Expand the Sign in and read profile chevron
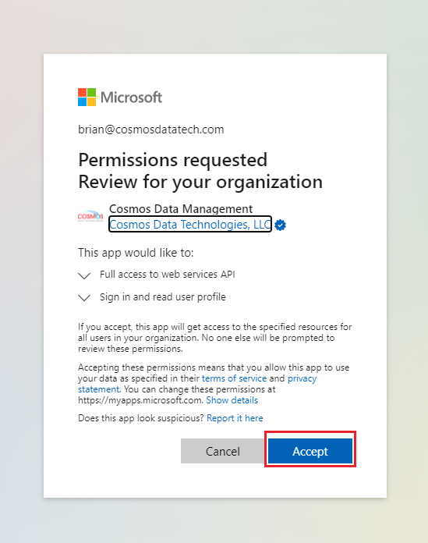Viewport: 428px width, 543px height. pos(84,298)
